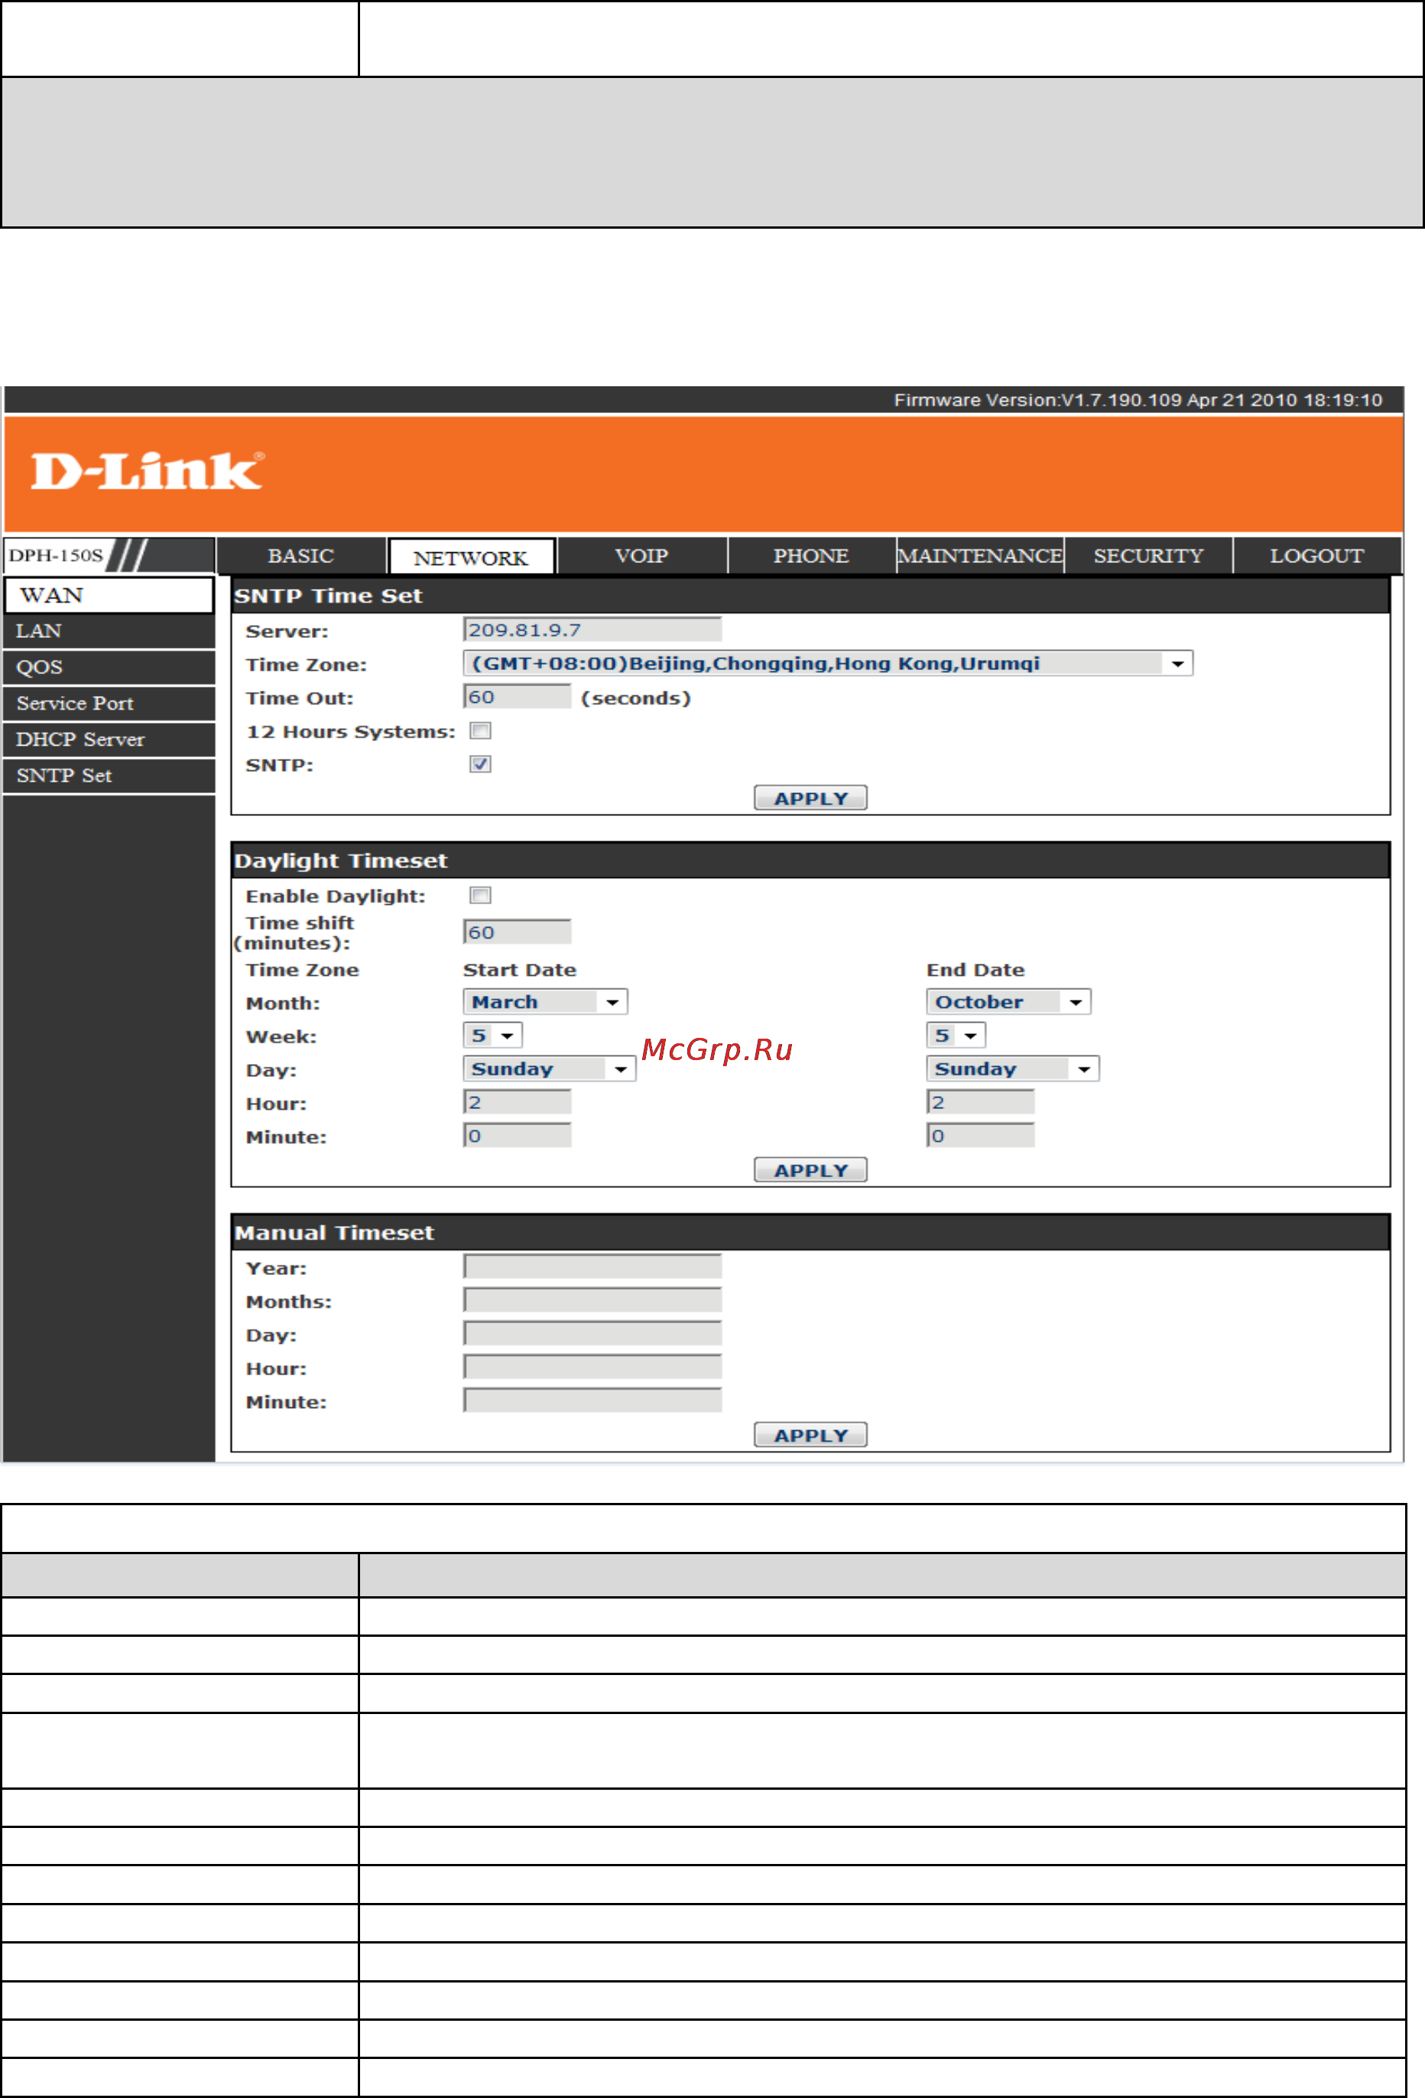Click the Manual Timeset Hour field
This screenshot has height=2098, width=1425.
(x=592, y=1368)
